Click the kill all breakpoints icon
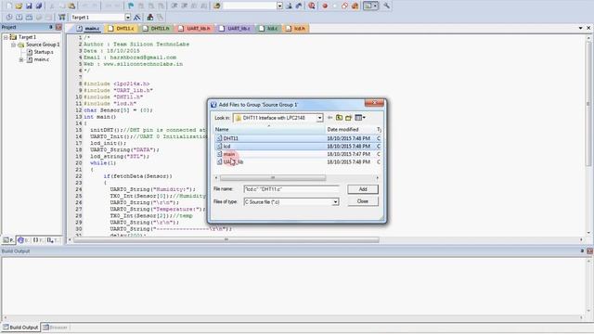 pyautogui.click(x=355, y=6)
